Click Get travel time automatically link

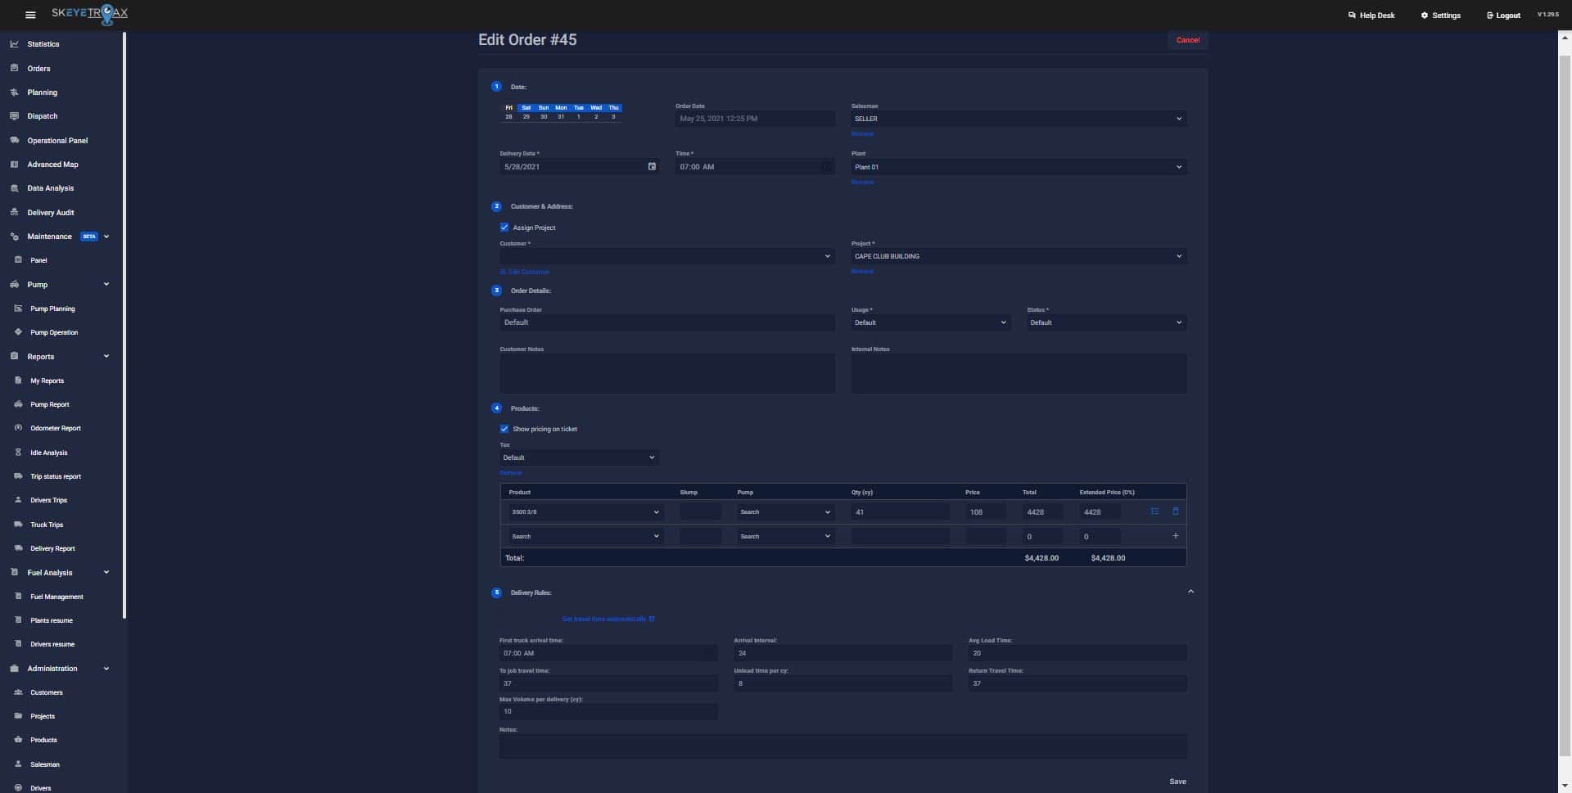tap(608, 619)
